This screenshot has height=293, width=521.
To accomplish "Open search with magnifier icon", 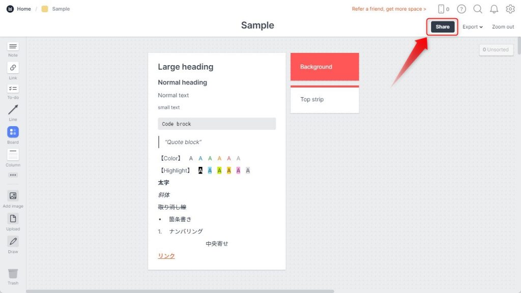I will (478, 9).
